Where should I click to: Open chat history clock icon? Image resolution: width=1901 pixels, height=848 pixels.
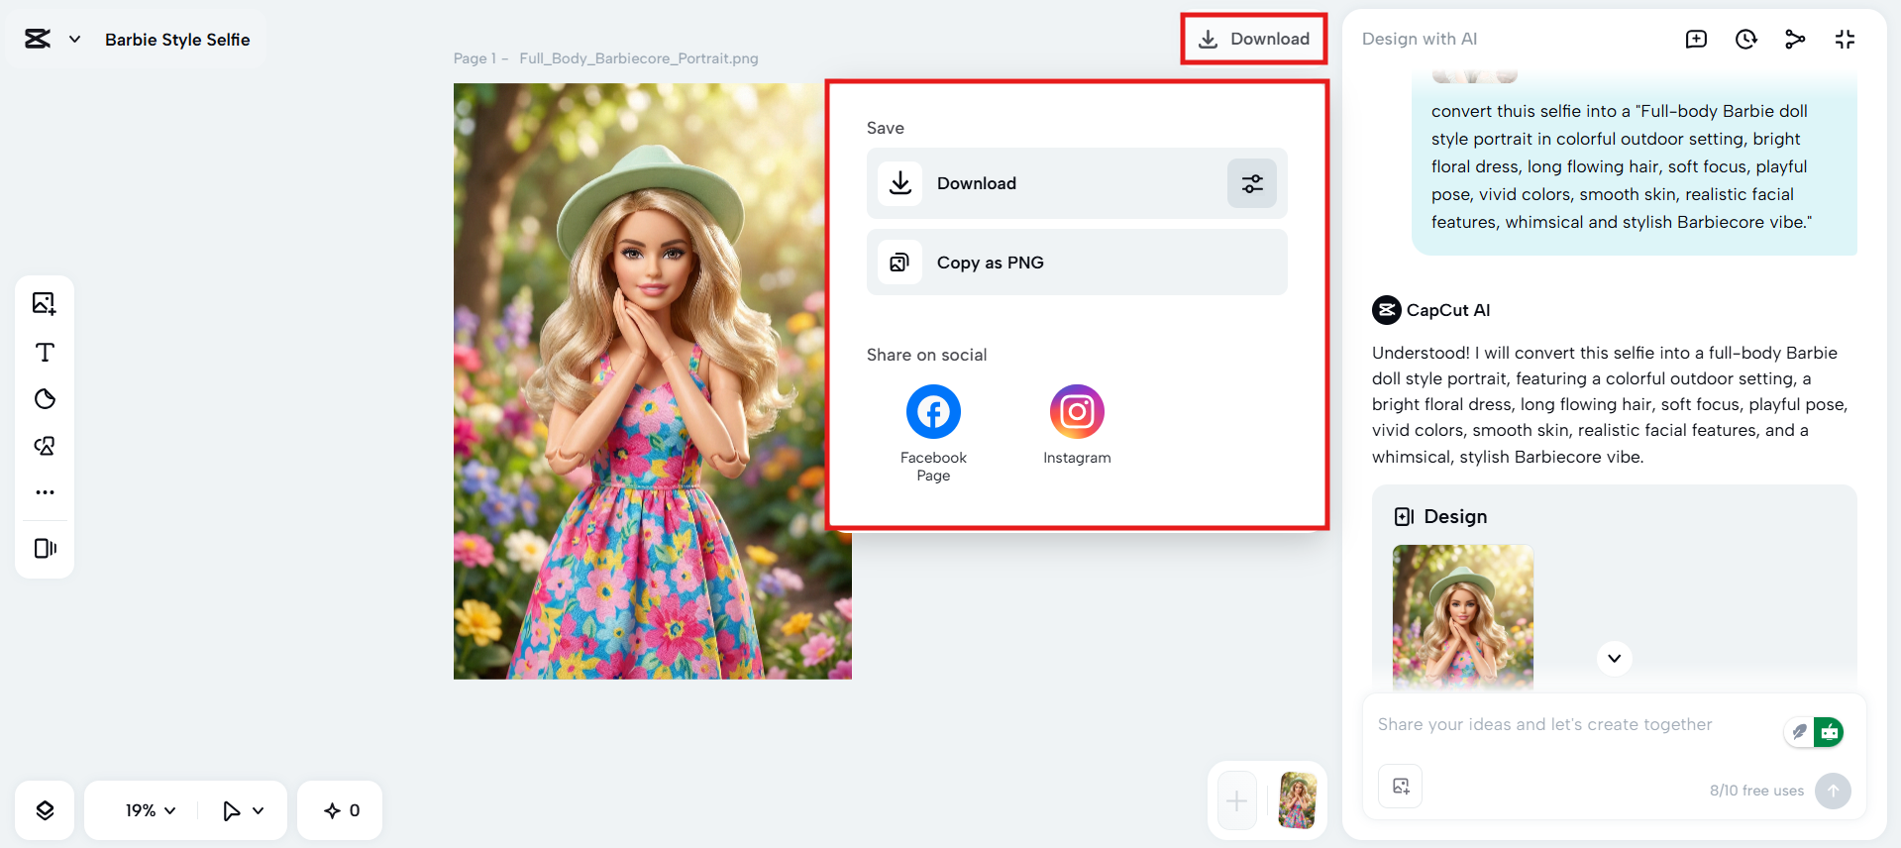(x=1745, y=40)
